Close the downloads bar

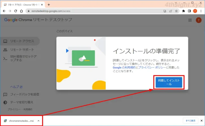pos(201,121)
